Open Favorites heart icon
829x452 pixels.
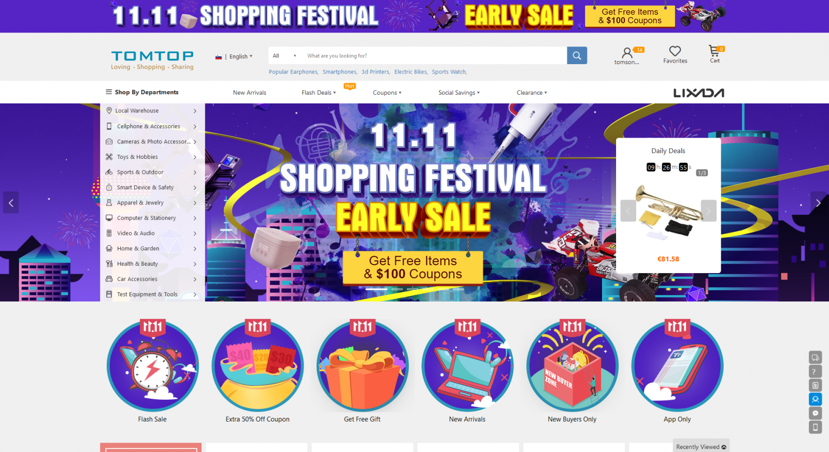675,51
